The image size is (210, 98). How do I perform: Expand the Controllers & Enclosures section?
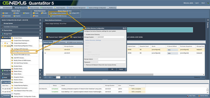[x=40, y=27]
